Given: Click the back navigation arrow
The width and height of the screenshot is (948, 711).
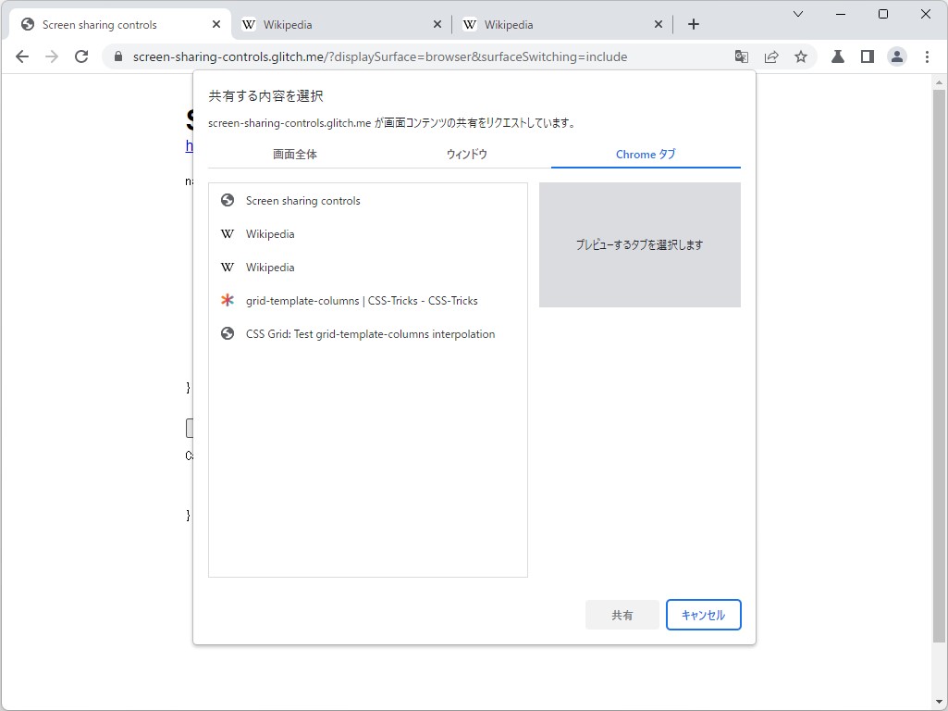Looking at the screenshot, I should coord(22,56).
